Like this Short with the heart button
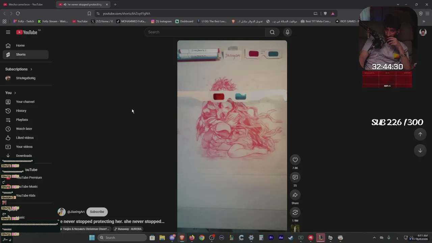Screen dimensions: 432x243 click(x=295, y=160)
